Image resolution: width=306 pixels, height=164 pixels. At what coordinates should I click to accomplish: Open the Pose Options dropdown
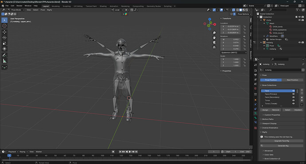[244, 14]
